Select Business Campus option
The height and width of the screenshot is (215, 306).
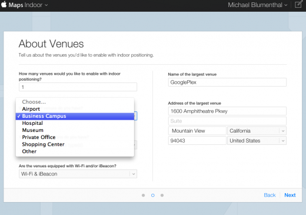click(x=75, y=116)
